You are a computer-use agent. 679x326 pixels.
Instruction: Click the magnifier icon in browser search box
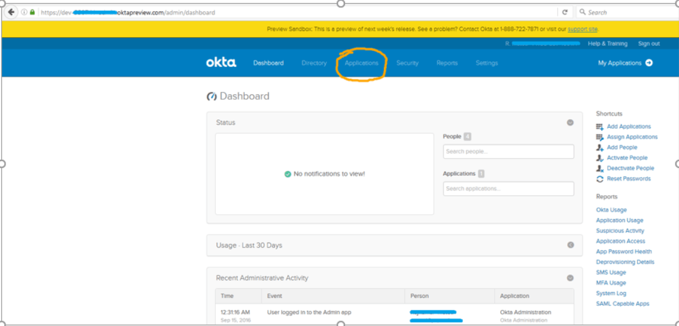[582, 12]
